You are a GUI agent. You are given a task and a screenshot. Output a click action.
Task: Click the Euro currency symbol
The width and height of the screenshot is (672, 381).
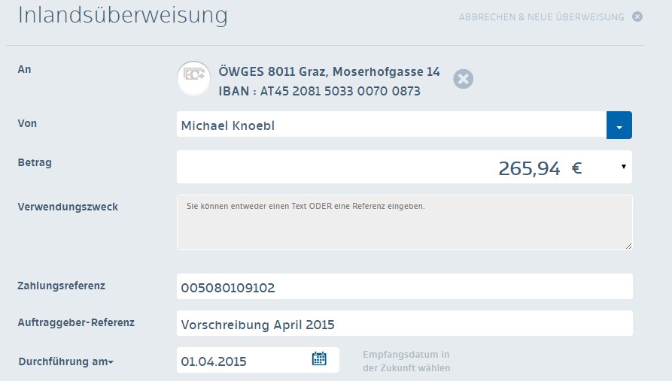click(576, 168)
